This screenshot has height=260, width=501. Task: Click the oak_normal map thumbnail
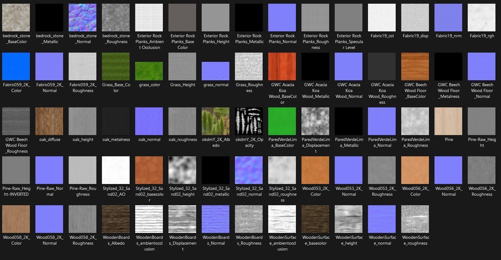(149, 121)
